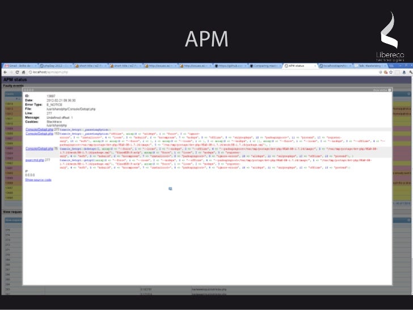The image size is (413, 310).
Task: Open the Console/Getopt.php link for line 153
Action: pos(39,134)
